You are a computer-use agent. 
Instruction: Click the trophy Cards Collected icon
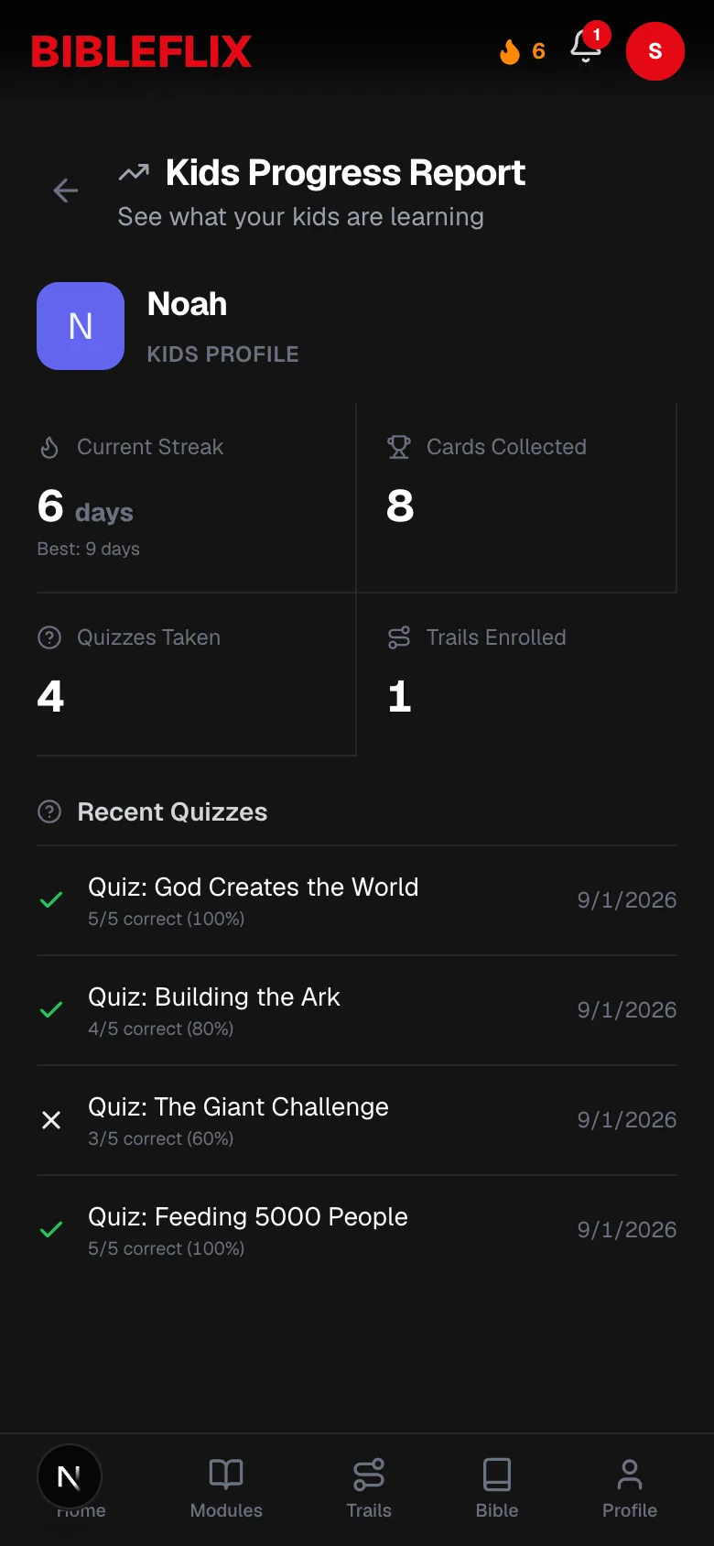tap(399, 447)
